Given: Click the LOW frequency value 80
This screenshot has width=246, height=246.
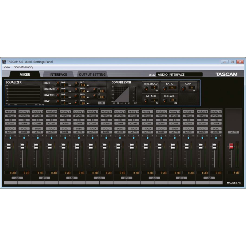Looking at the screenshot, I should point(83,103).
